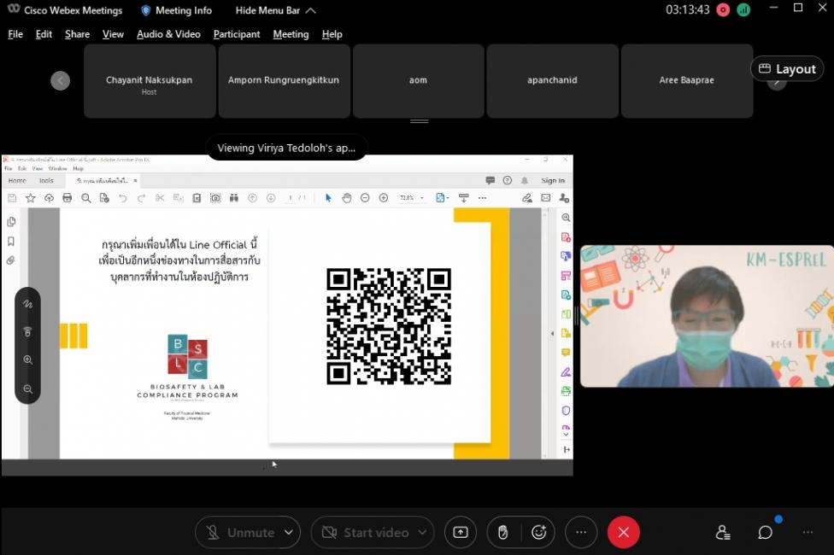Open the Help menu in Webex
Screen dimensions: 834x555
coord(332,34)
